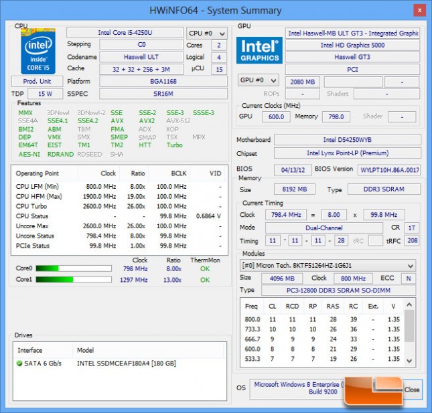Click the memory clock 798.4 MHz
The image size is (432, 413).
[x=286, y=215]
